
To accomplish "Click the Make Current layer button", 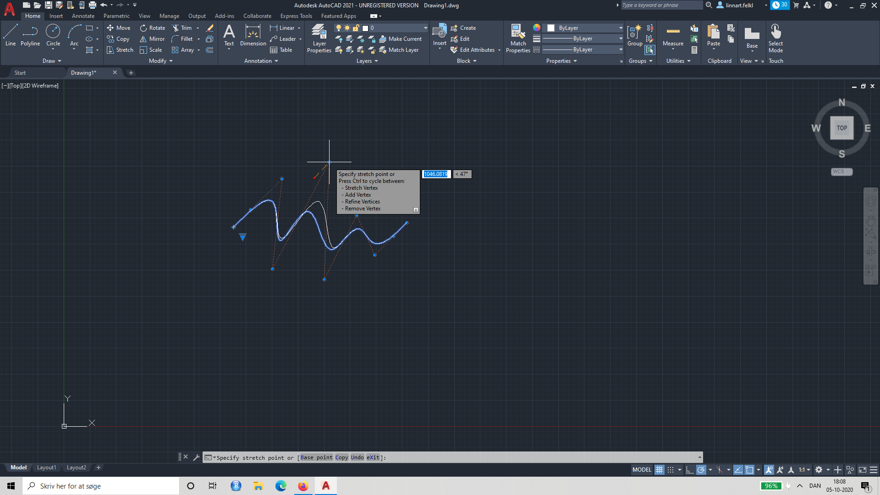I will click(400, 39).
